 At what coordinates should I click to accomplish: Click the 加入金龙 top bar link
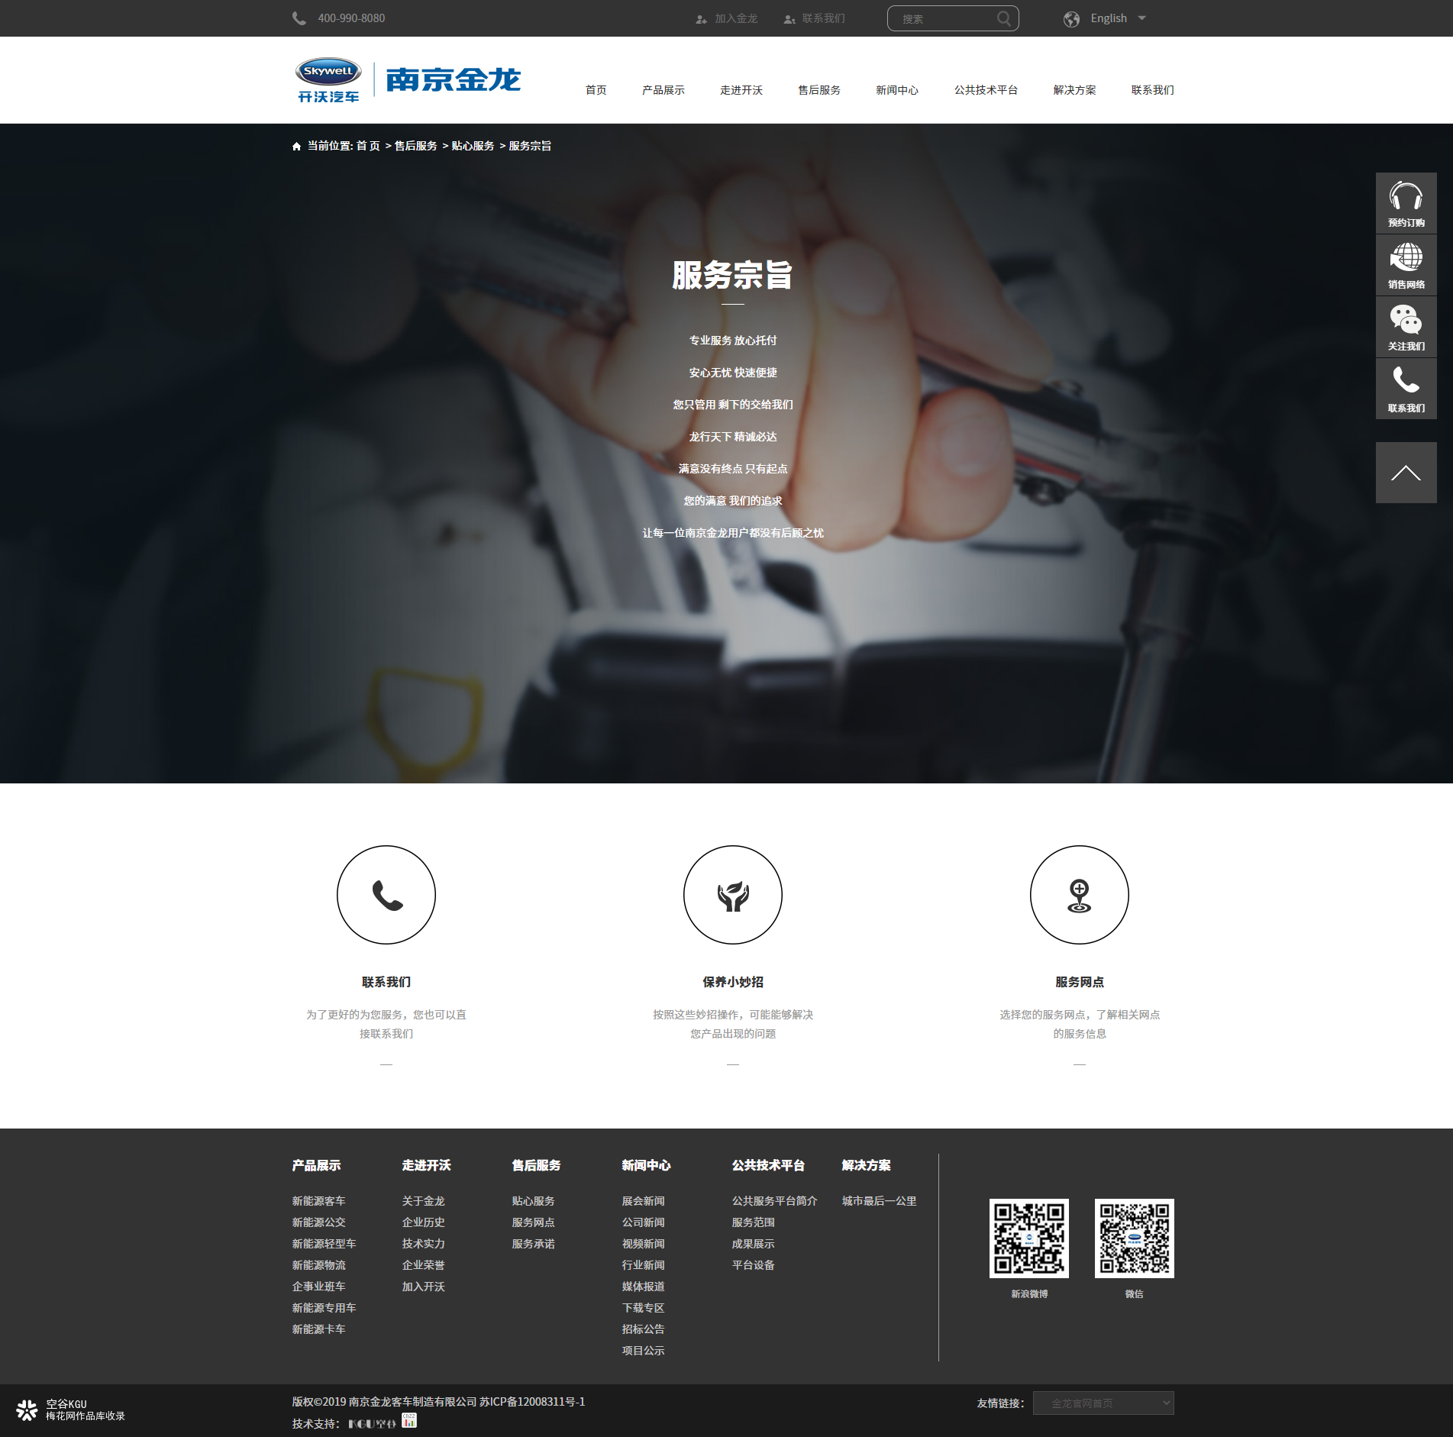736,18
